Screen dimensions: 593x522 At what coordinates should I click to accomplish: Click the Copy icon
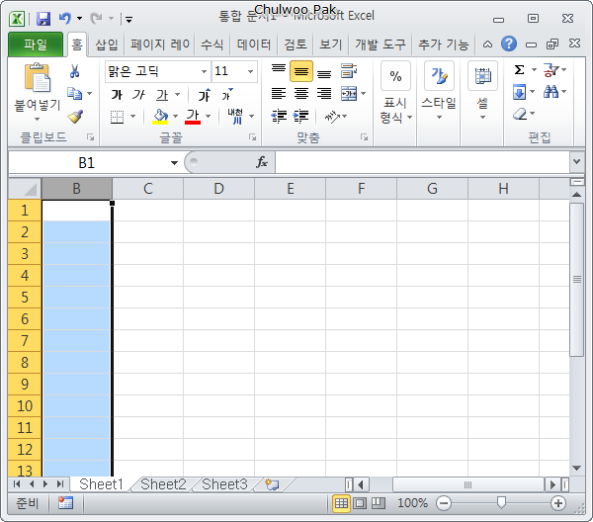tap(74, 94)
